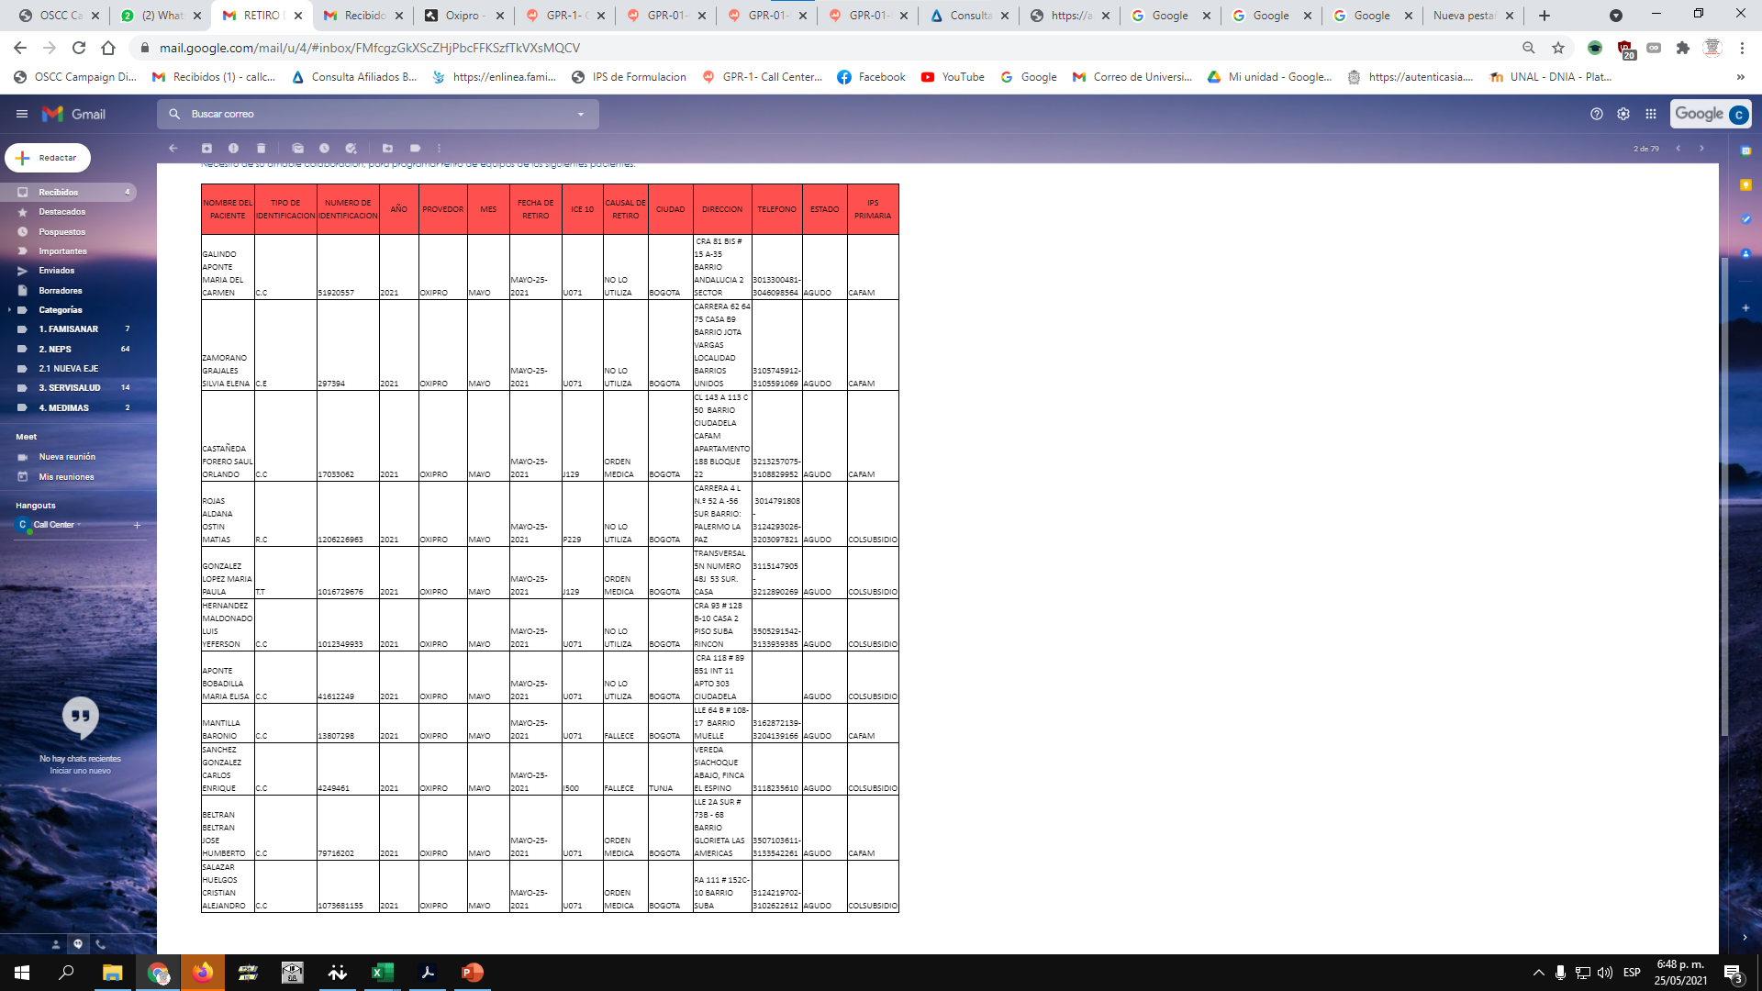Bookmark this page with the star icon

[x=1558, y=48]
